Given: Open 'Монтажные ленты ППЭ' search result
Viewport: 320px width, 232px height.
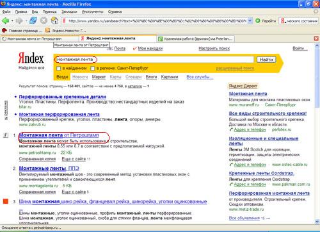Looking at the screenshot, I should pos(49,169).
